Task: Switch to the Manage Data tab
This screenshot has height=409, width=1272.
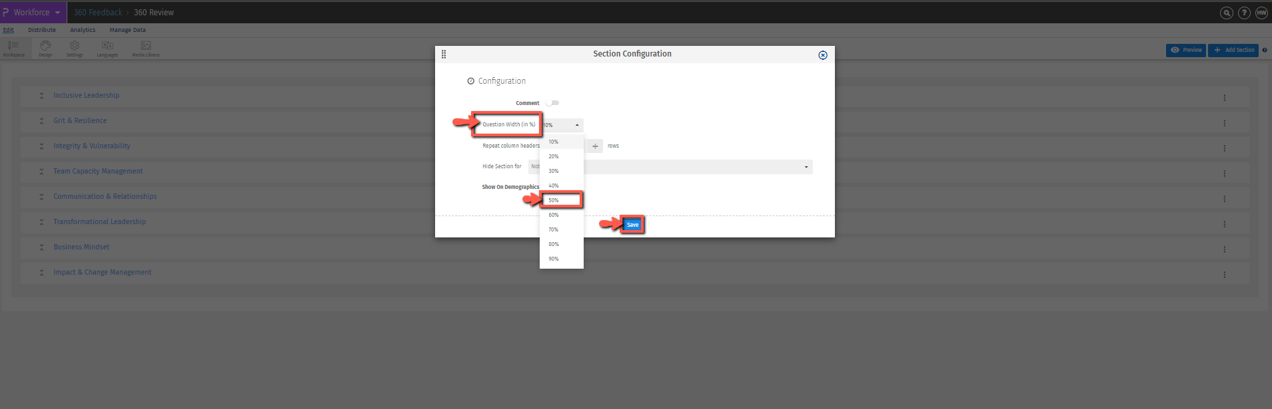Action: (127, 30)
